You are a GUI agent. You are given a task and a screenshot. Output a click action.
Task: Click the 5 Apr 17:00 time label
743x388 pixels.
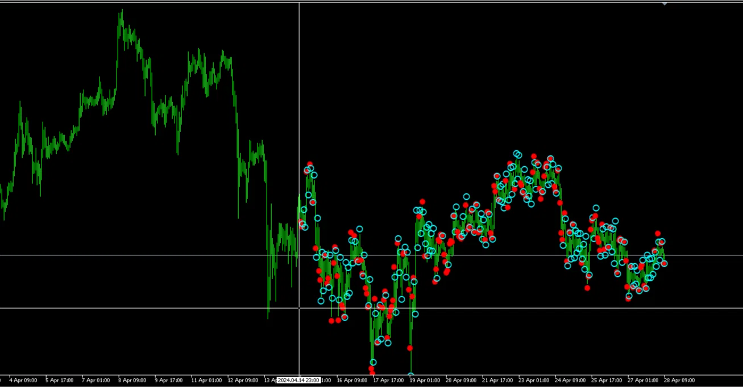[x=60, y=380]
